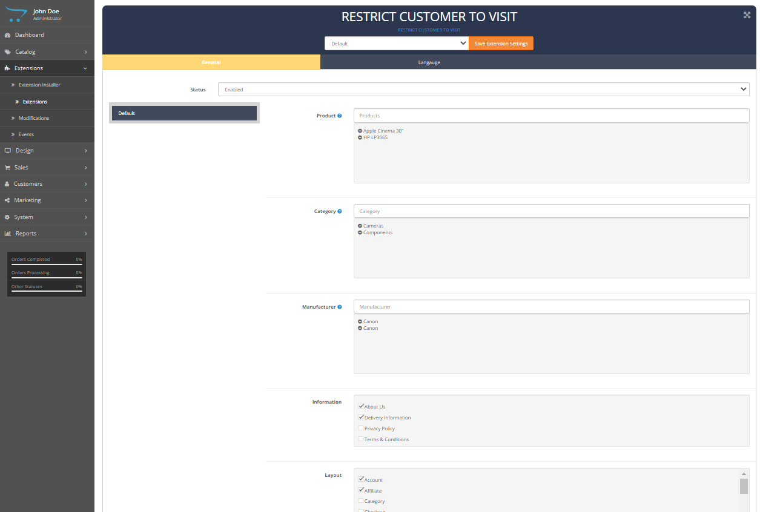Screen dimensions: 760x512
Task: Click Save Extension Settings button
Action: click(501, 44)
